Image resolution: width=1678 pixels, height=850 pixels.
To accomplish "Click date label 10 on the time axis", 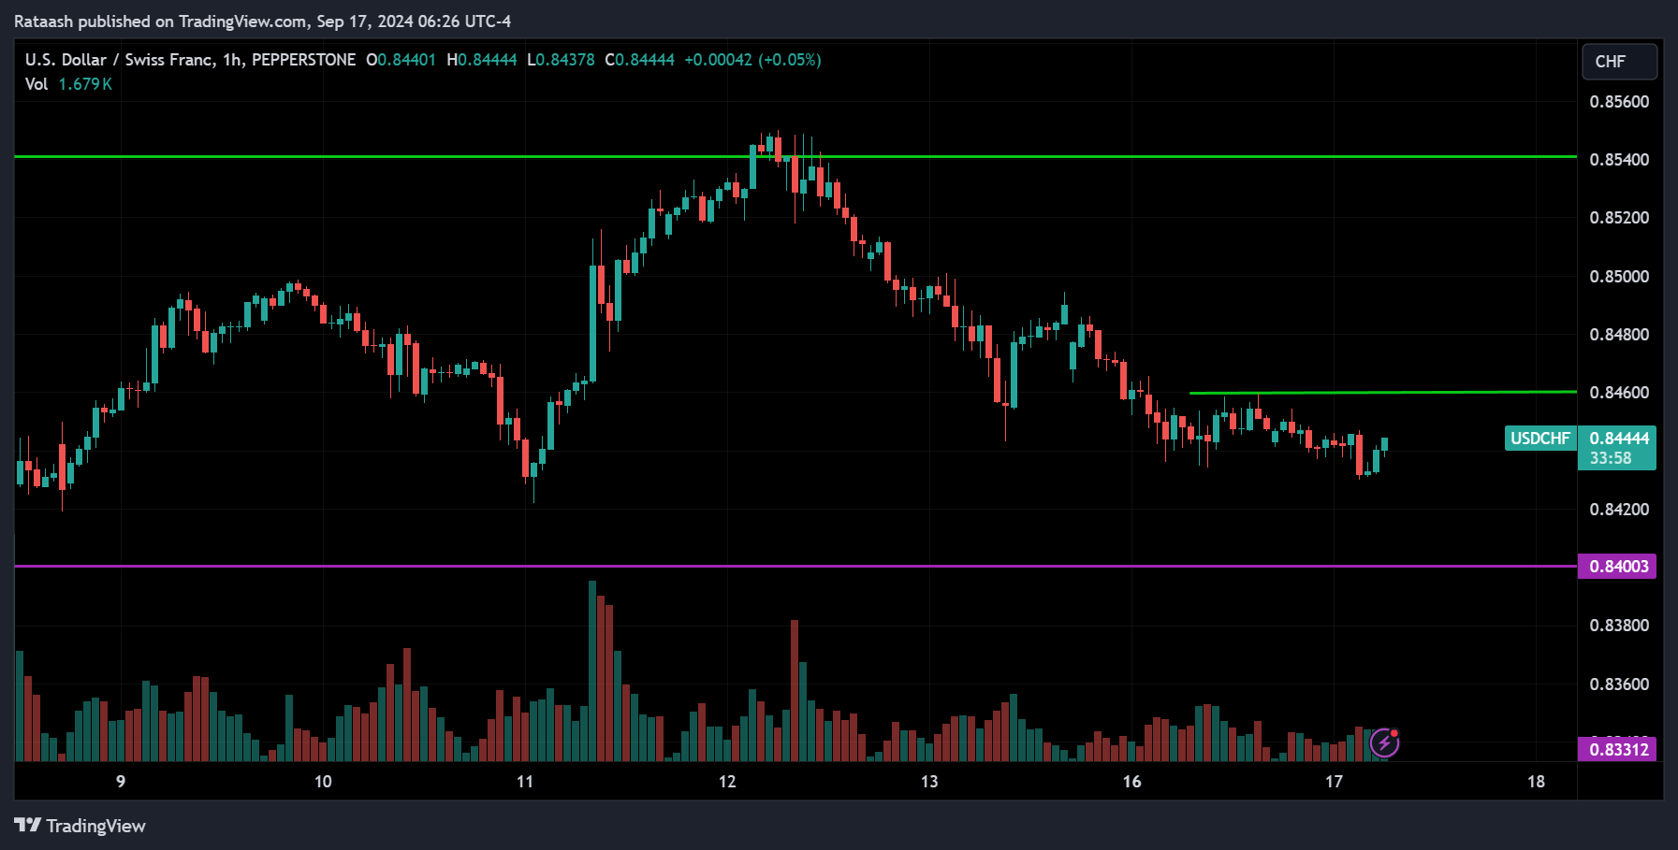I will point(323,782).
